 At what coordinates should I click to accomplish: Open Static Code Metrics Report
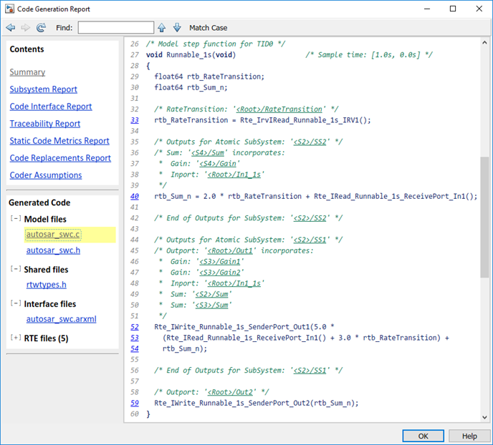(59, 141)
